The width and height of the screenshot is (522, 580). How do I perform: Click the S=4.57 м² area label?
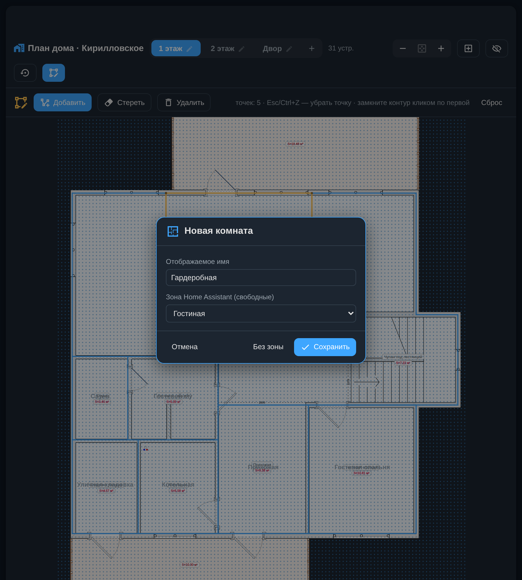(x=106, y=491)
